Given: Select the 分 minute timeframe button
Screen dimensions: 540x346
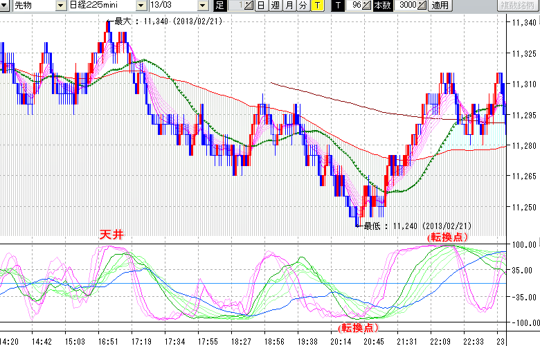Looking at the screenshot, I should (x=303, y=6).
